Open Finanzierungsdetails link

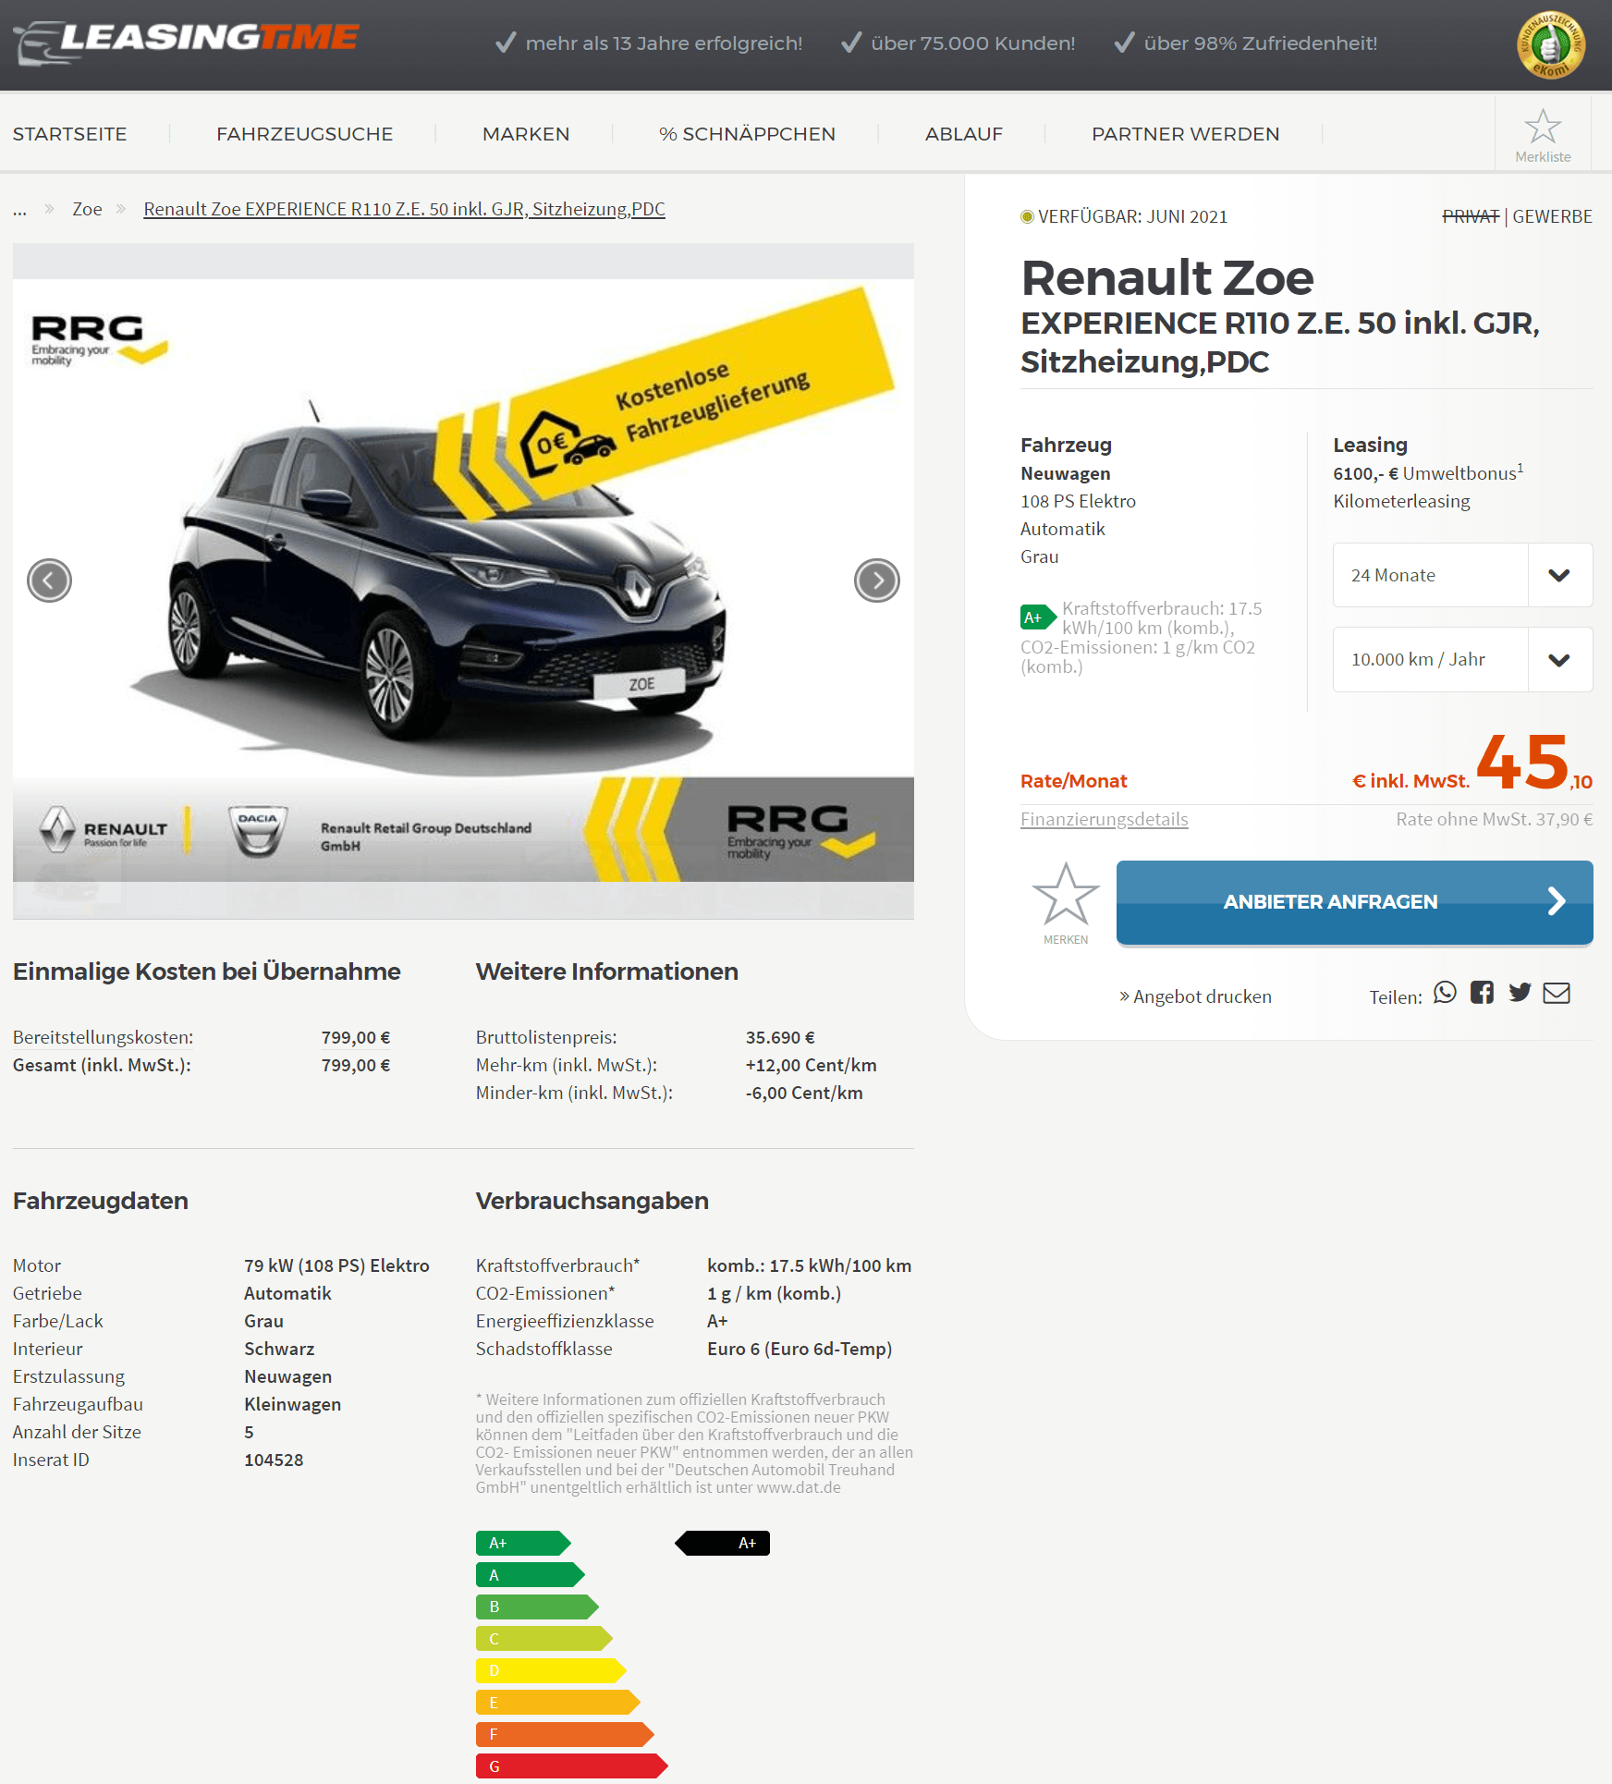1104,819
